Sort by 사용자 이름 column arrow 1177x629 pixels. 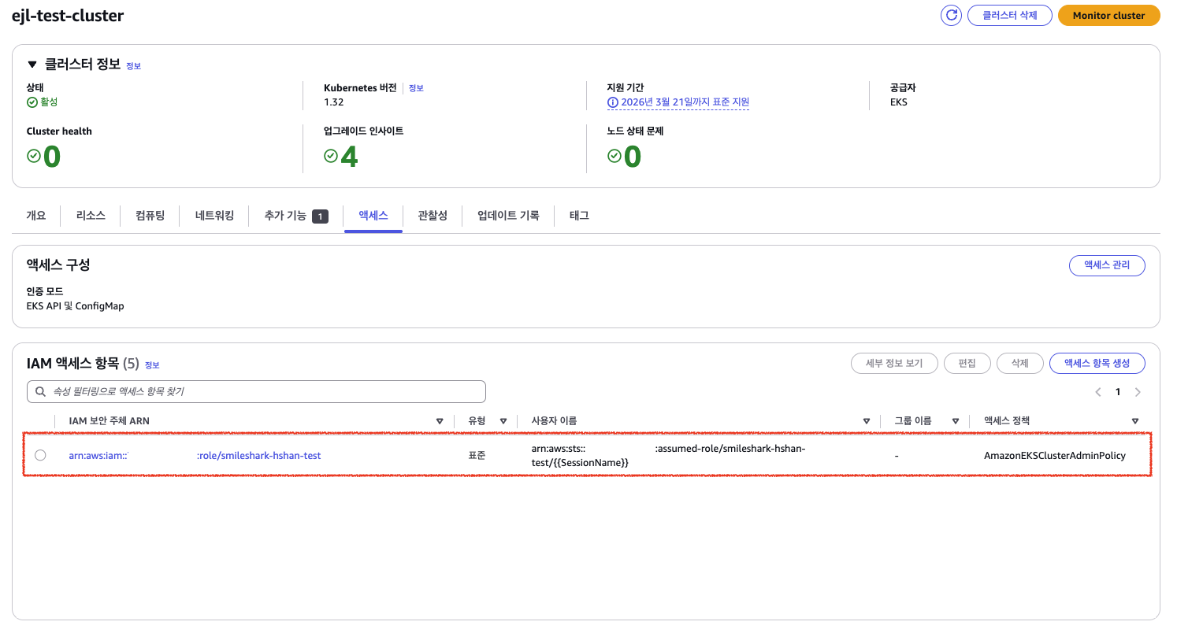(867, 421)
